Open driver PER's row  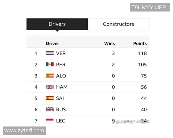pyautogui.click(x=61, y=64)
